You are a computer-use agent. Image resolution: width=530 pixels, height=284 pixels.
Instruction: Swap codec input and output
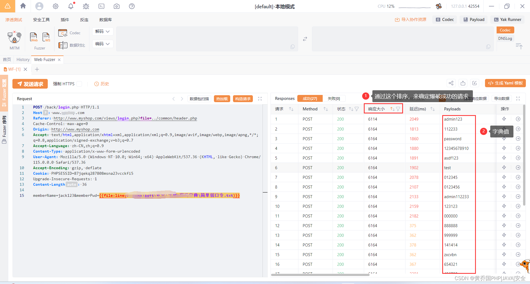[305, 39]
